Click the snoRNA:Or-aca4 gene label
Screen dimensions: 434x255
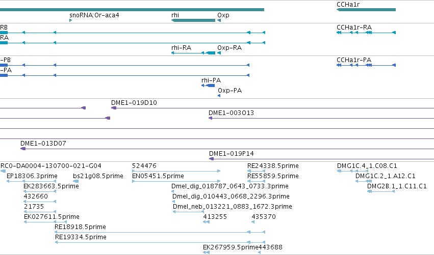click(94, 15)
